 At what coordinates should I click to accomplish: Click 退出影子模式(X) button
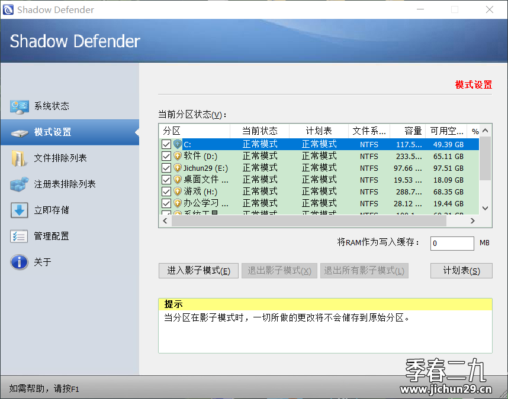coord(279,271)
